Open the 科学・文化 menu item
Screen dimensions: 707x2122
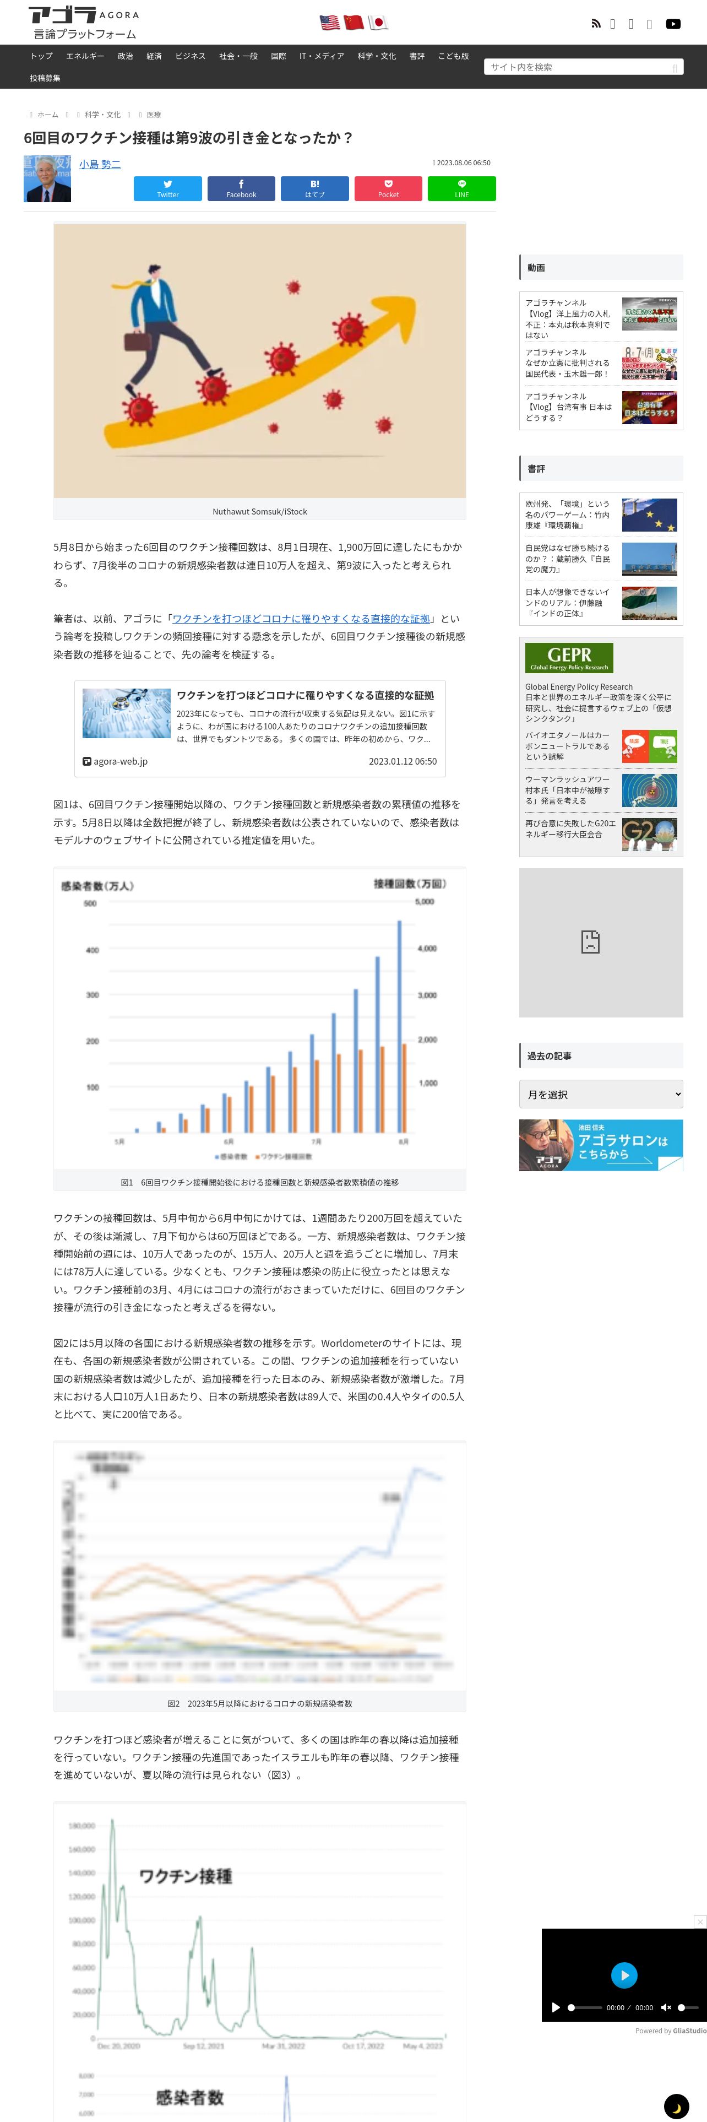[377, 56]
